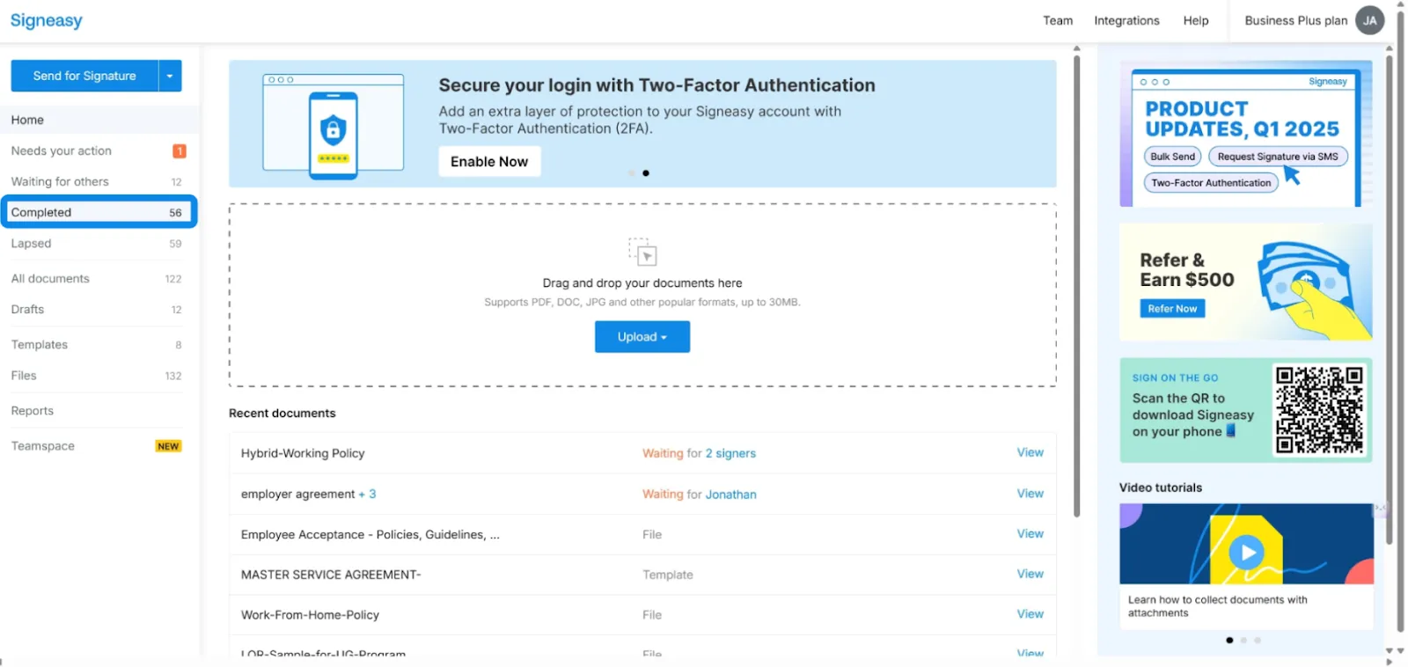The width and height of the screenshot is (1408, 667).
Task: Click 'Two-Factor Authentication' pill
Action: point(1211,183)
